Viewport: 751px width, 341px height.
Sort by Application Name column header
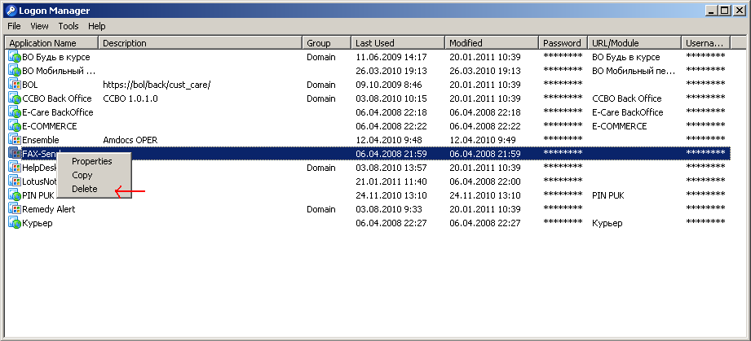pos(51,43)
